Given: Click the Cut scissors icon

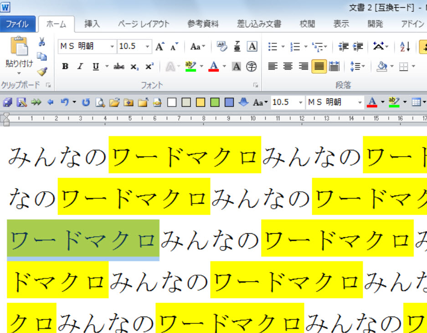Looking at the screenshot, I should (x=42, y=43).
